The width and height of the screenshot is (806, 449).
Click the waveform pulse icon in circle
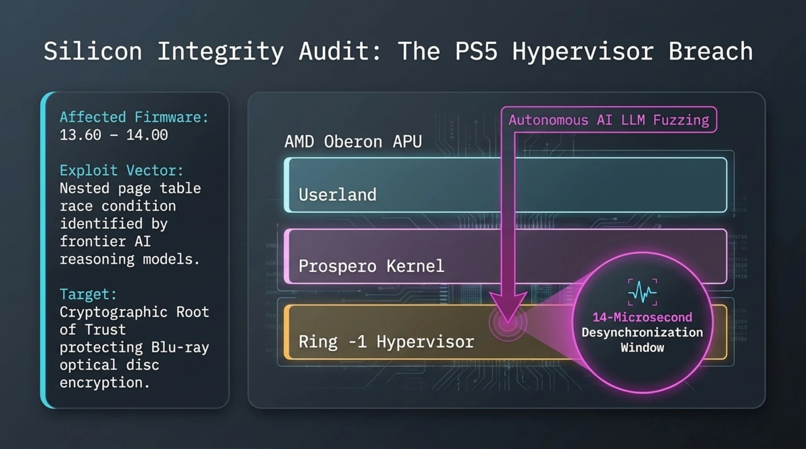(x=642, y=292)
